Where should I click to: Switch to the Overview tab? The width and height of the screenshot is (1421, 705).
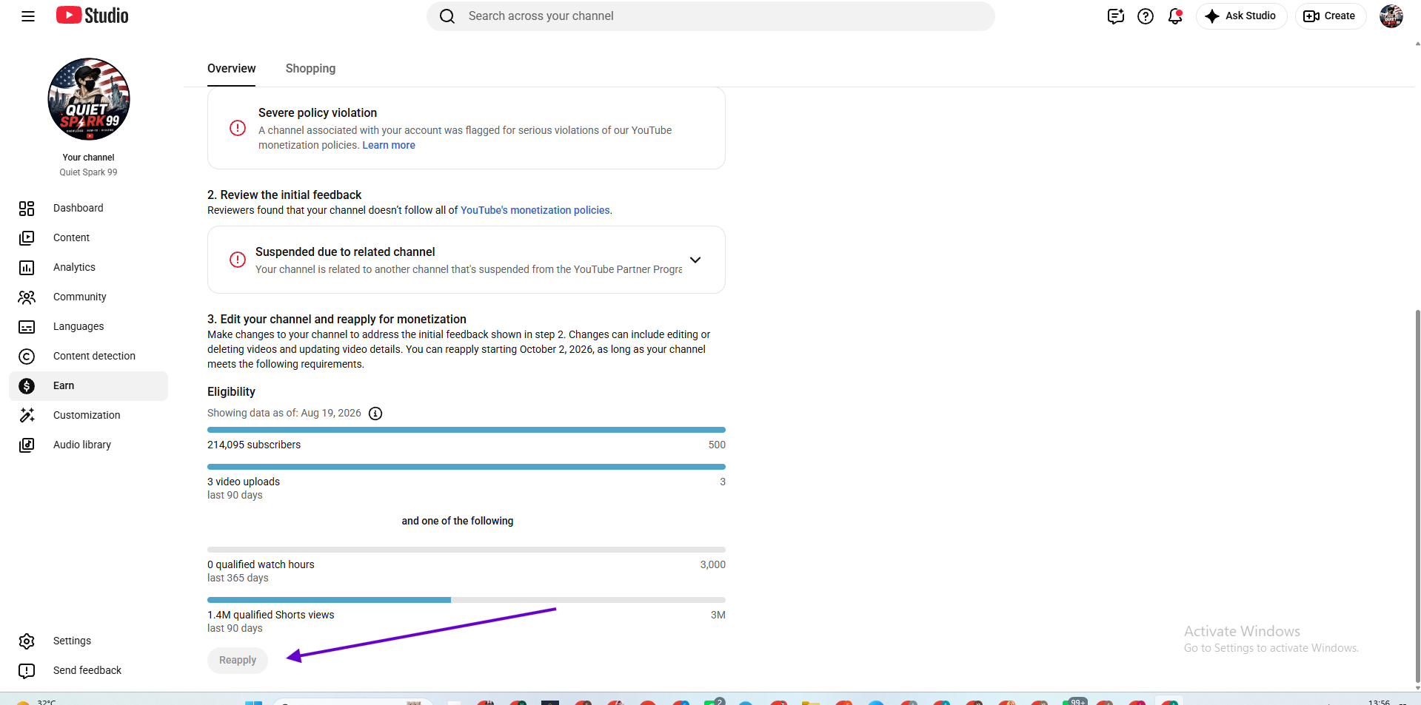pyautogui.click(x=231, y=69)
